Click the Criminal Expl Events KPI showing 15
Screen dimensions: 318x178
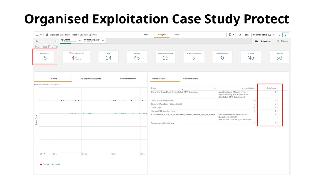pos(165,57)
